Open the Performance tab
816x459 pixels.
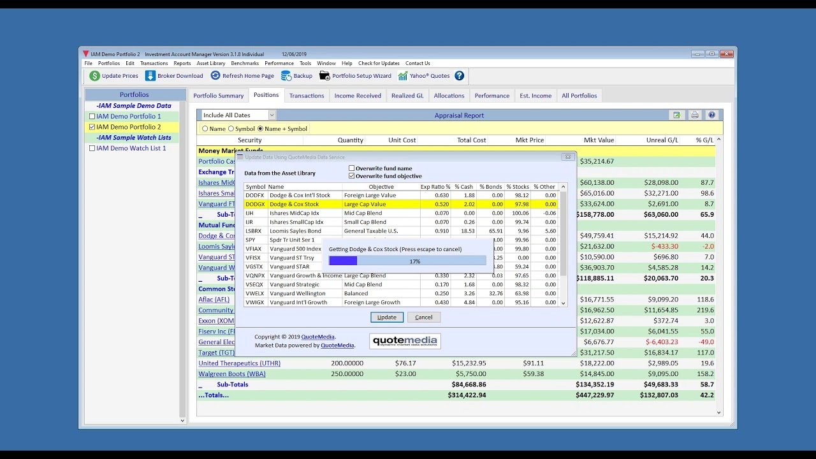coord(492,96)
